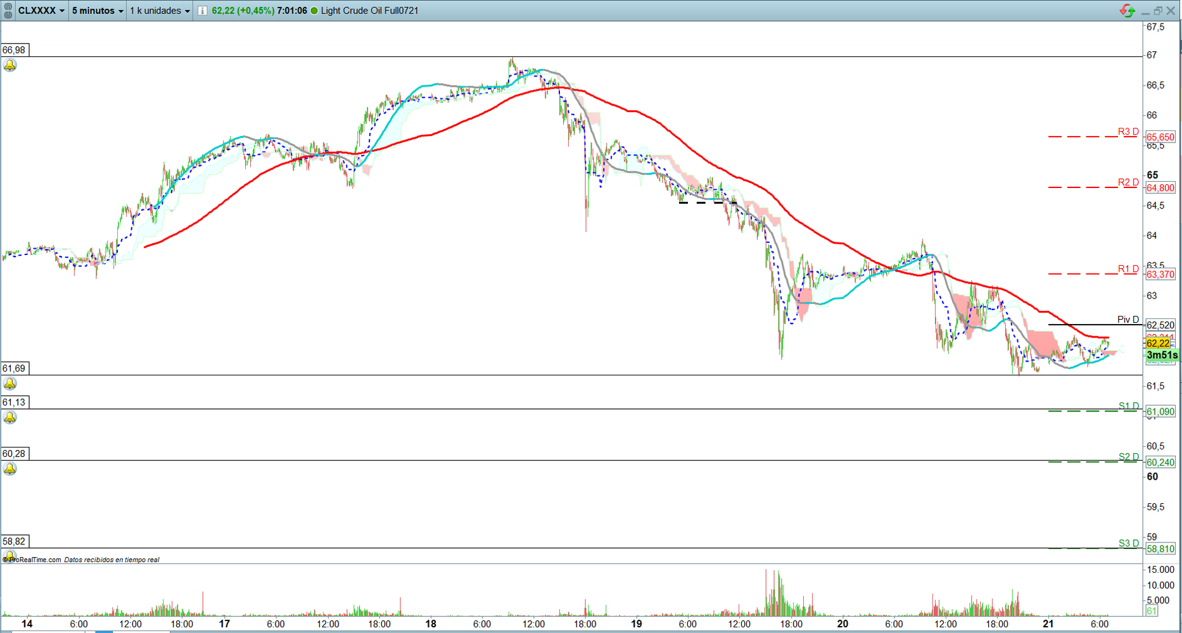Click the 67,5 price axis label
This screenshot has width=1182, height=633.
(x=1155, y=27)
